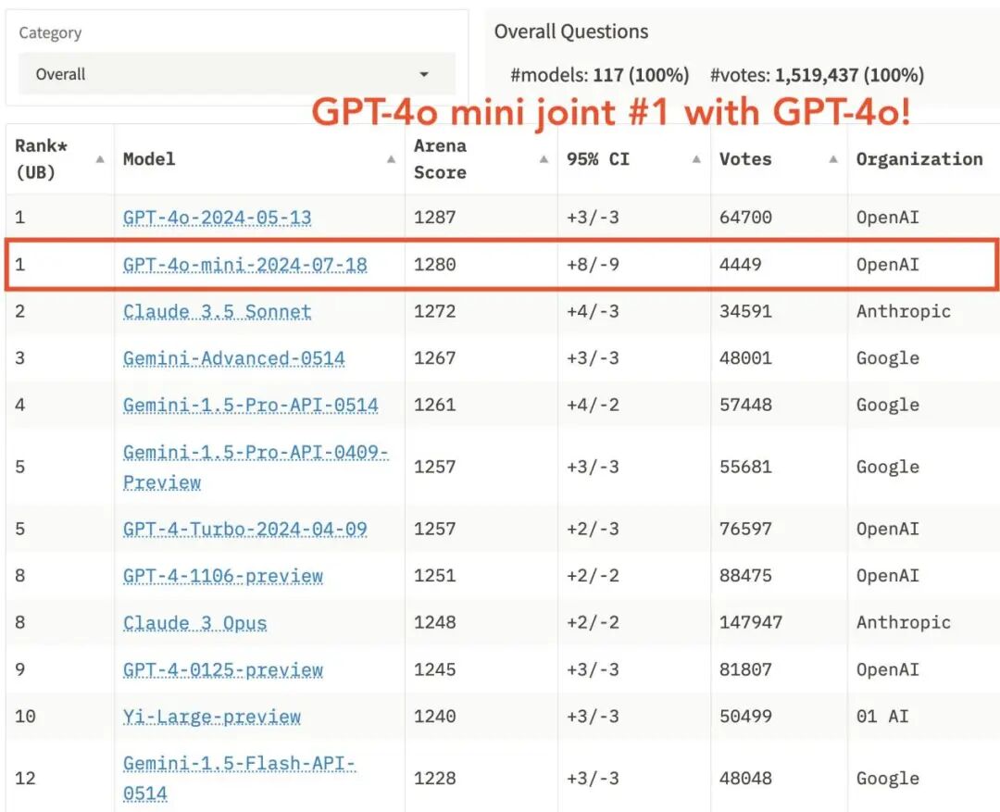Image resolution: width=1000 pixels, height=812 pixels.
Task: Sort by the Model column arrow
Action: coord(391,159)
